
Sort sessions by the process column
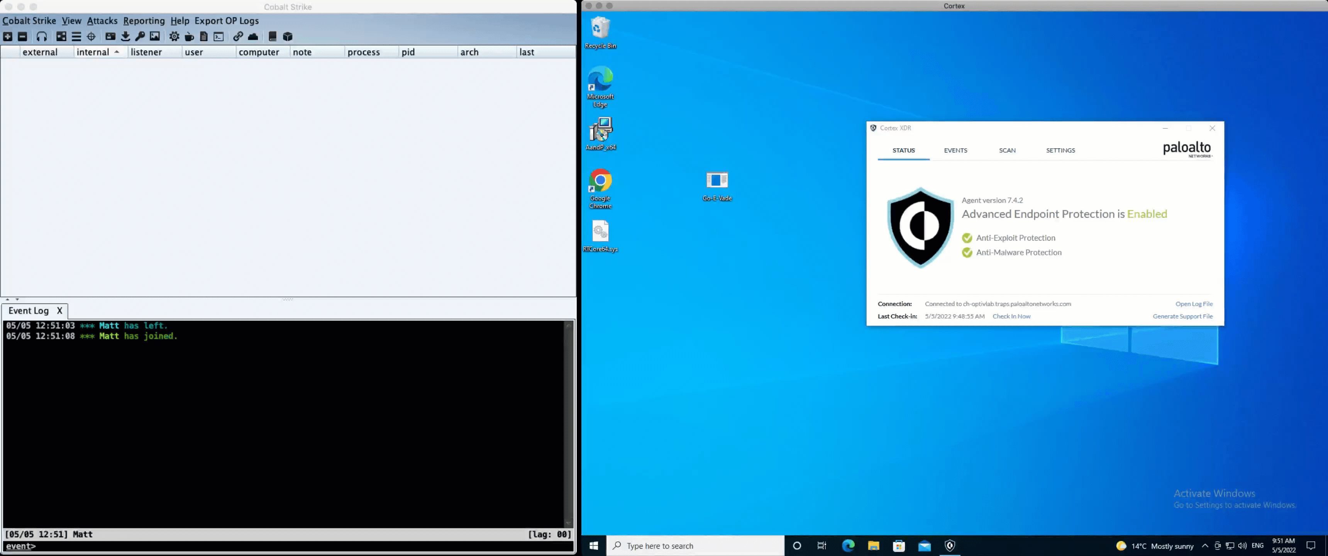[x=371, y=52]
